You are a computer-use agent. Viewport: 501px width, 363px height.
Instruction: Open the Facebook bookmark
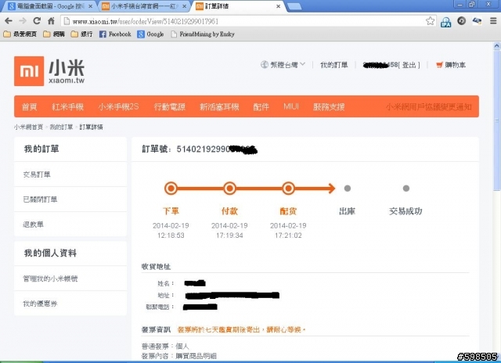pos(115,34)
